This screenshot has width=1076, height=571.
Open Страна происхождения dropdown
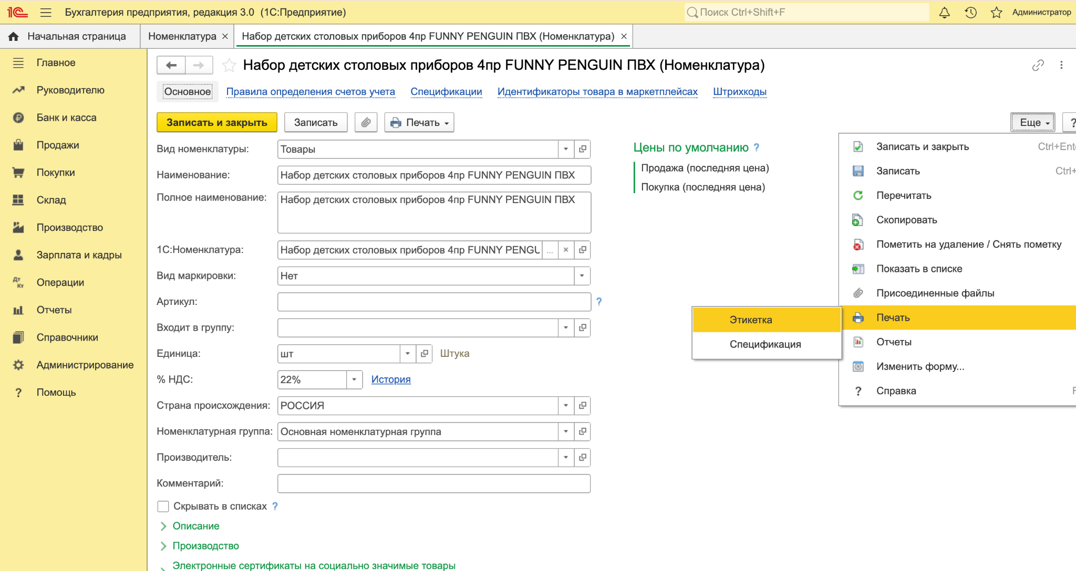[x=565, y=406]
